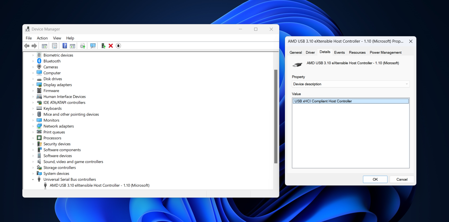Screen dimensions: 449x222
Task: Click the OK button in Properties dialog
Action: click(x=375, y=179)
